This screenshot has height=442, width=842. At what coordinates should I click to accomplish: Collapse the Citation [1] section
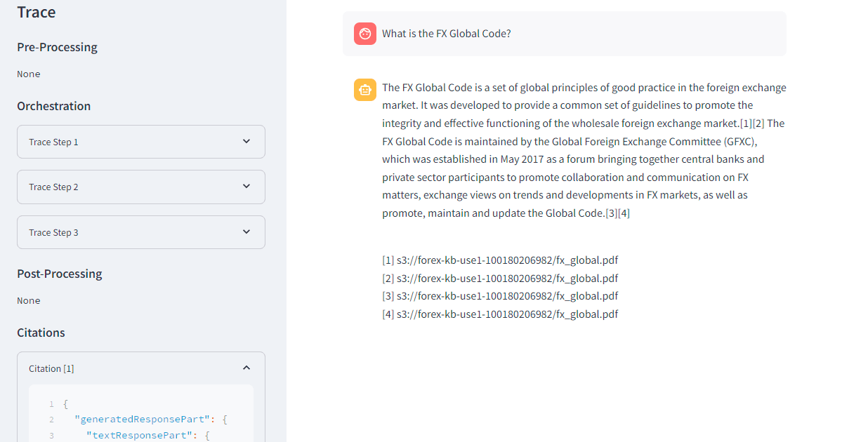246,368
